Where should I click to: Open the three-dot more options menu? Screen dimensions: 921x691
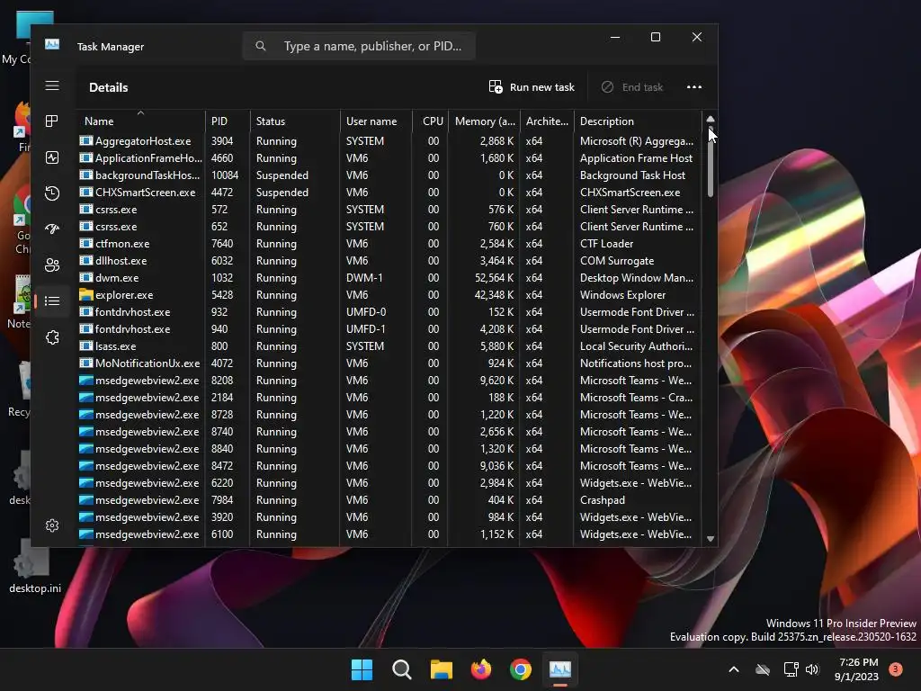click(x=694, y=87)
